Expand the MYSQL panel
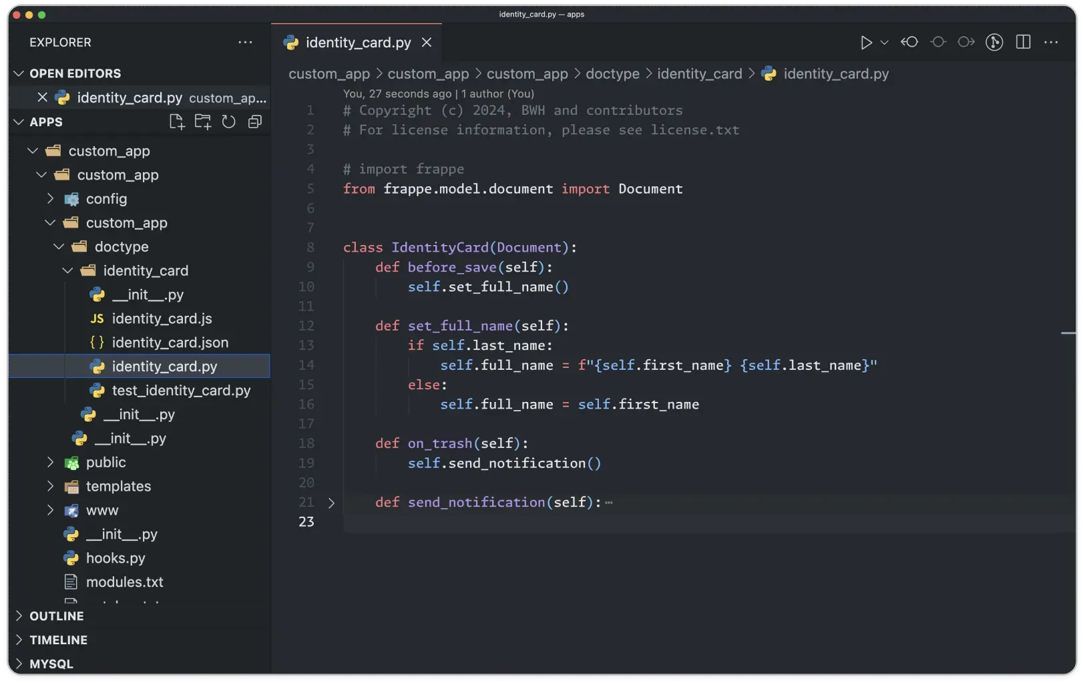This screenshot has width=1083, height=683. coord(51,664)
